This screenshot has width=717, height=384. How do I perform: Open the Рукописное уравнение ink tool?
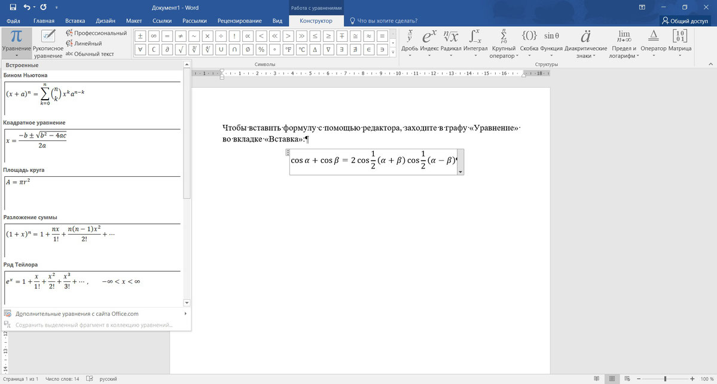point(48,43)
